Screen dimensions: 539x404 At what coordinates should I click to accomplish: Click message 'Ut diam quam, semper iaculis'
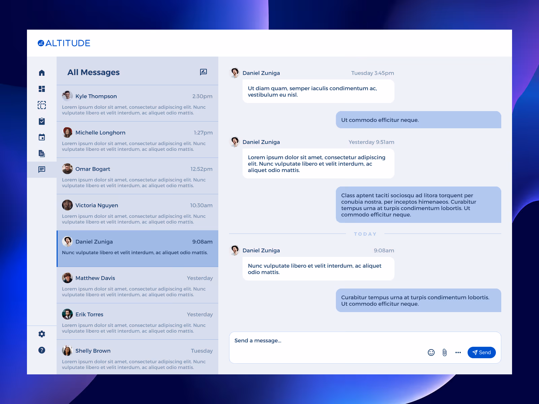(x=318, y=91)
